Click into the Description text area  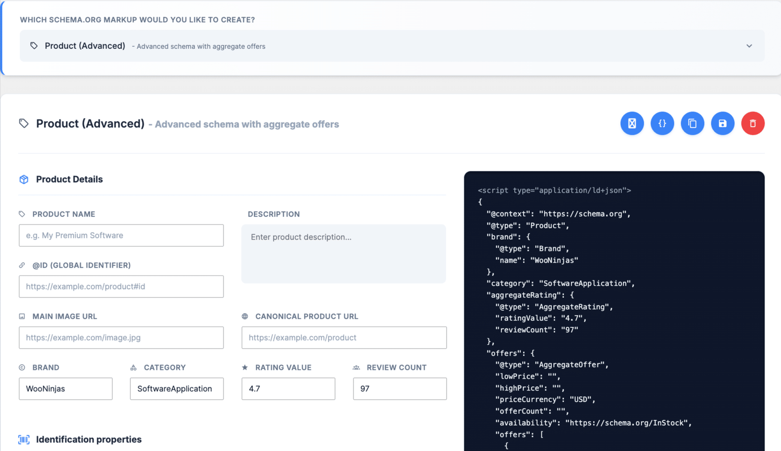click(344, 254)
